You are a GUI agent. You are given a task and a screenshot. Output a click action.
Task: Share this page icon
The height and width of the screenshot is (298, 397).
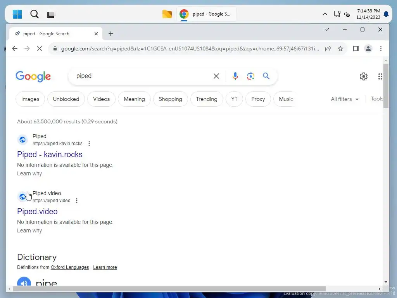click(328, 49)
